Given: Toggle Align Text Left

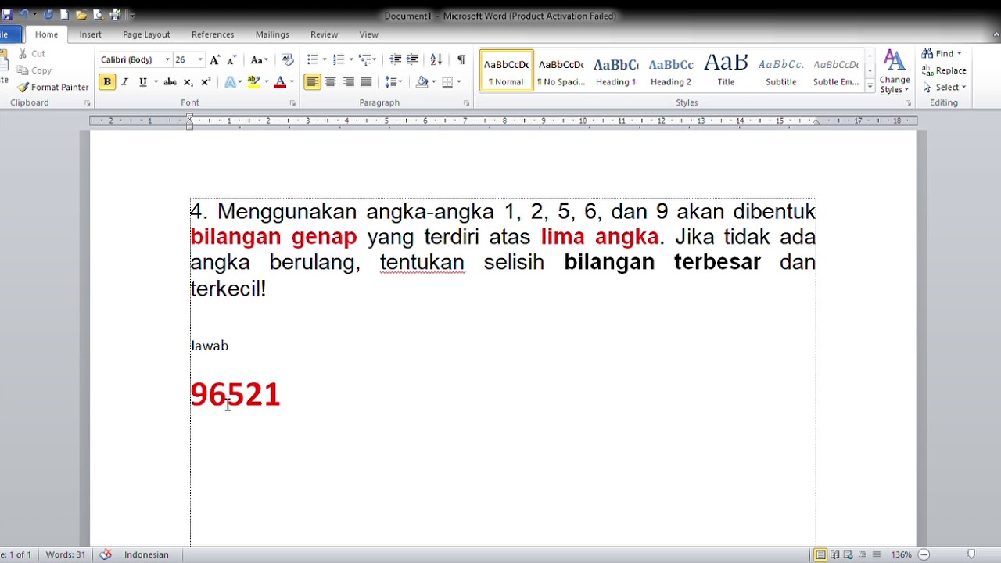Looking at the screenshot, I should point(312,82).
